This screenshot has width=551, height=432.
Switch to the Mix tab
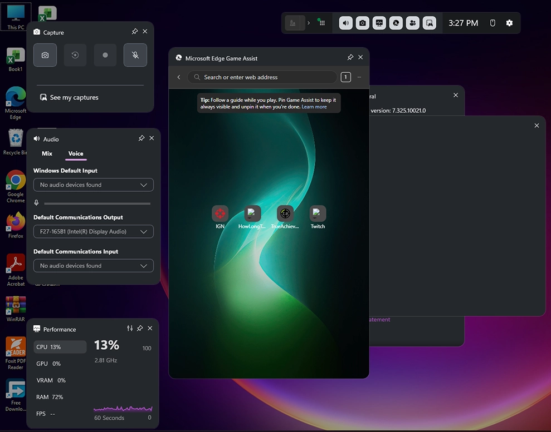pos(47,153)
